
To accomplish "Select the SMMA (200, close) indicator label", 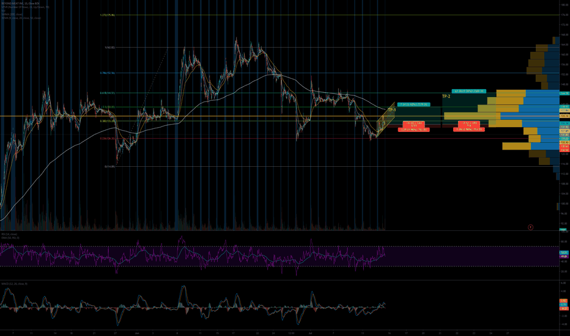I will coord(12,14).
